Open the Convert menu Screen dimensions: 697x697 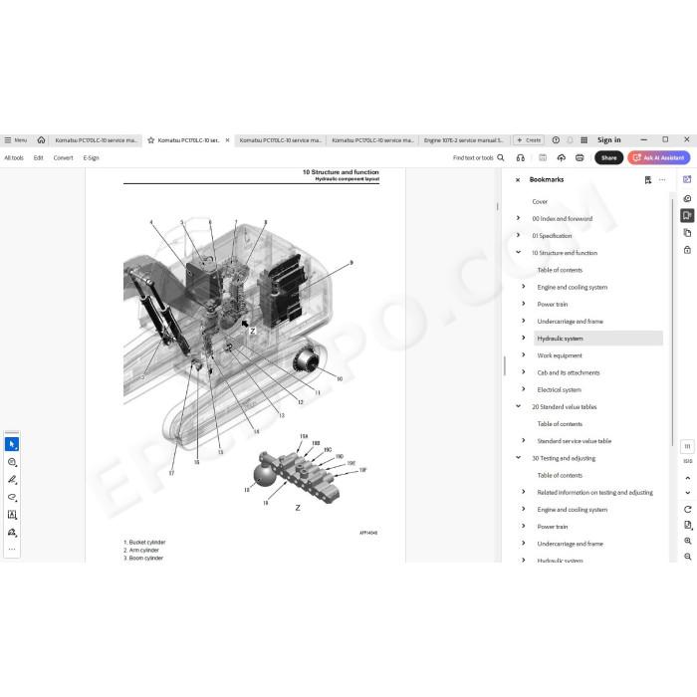pyautogui.click(x=63, y=157)
